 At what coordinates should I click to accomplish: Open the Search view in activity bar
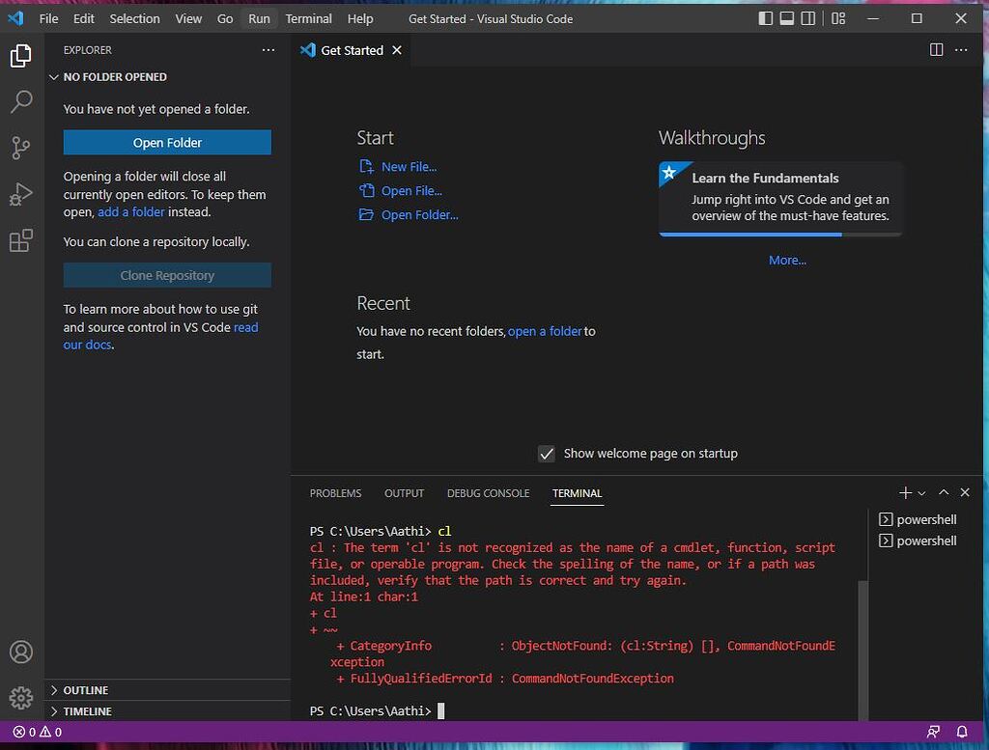[21, 101]
